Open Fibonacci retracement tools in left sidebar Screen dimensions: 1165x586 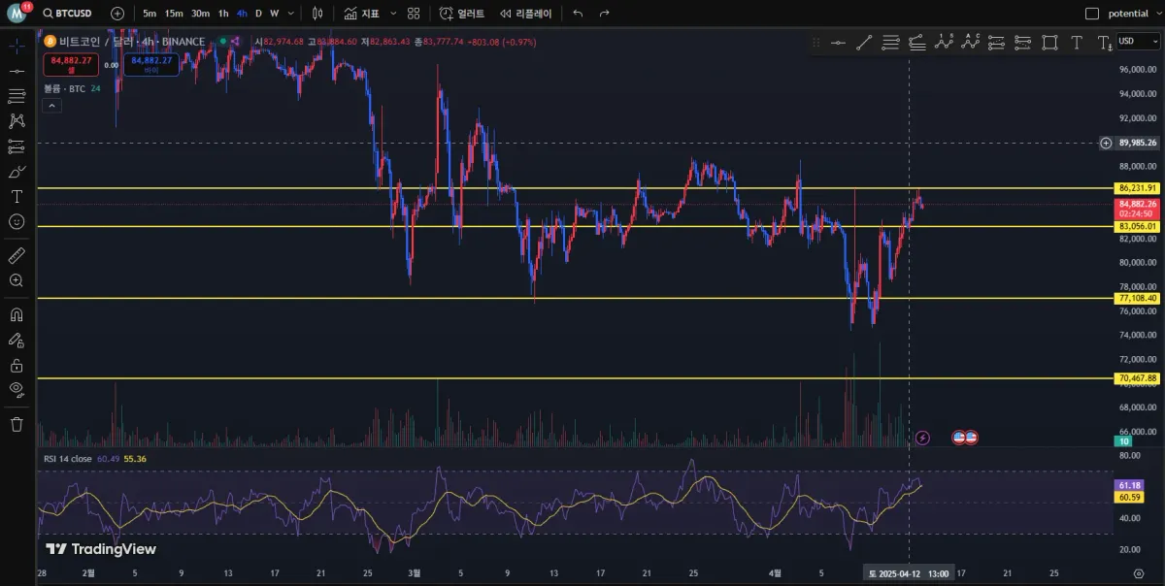(x=16, y=96)
